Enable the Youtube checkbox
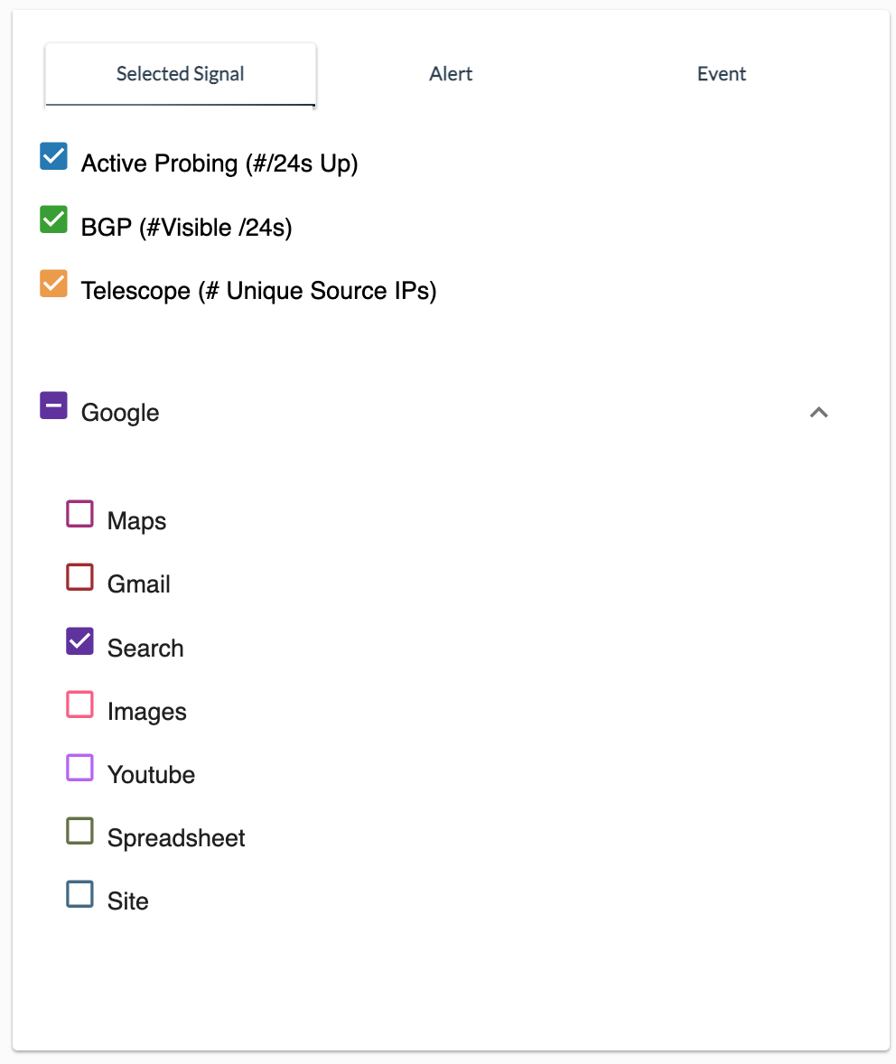Image resolution: width=896 pixels, height=1064 pixels. coord(79,768)
